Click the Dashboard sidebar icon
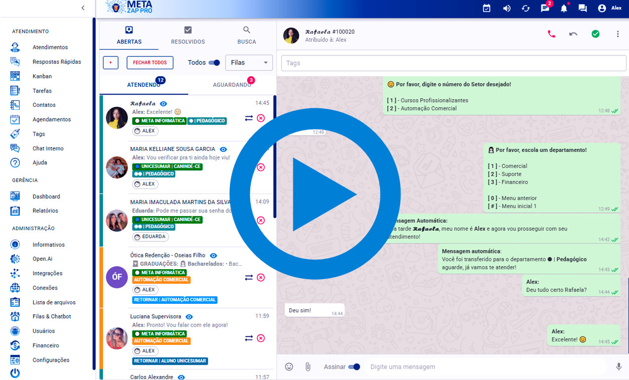The image size is (629, 380). [x=15, y=196]
